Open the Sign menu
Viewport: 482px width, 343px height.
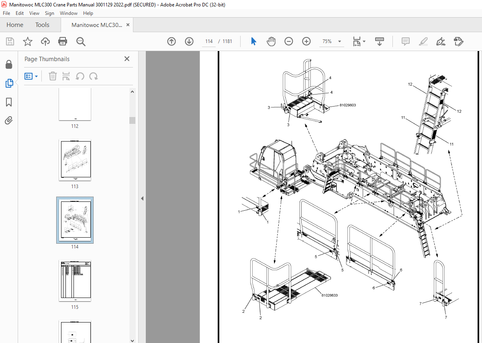pyautogui.click(x=49, y=13)
